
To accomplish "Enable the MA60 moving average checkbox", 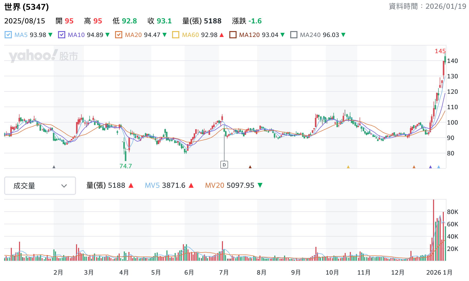I will (x=176, y=35).
